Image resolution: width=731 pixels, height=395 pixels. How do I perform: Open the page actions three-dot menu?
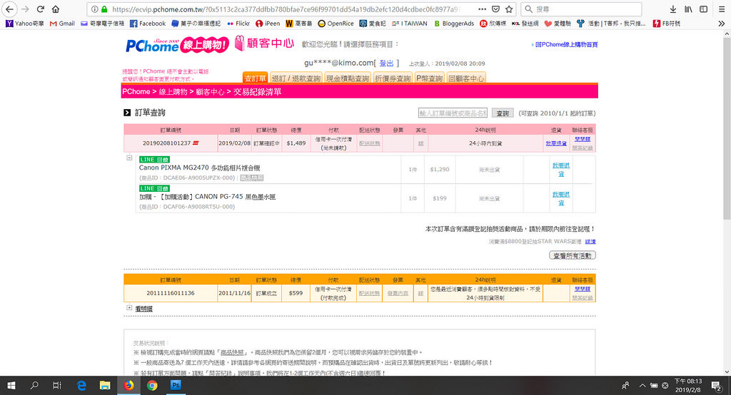point(482,9)
